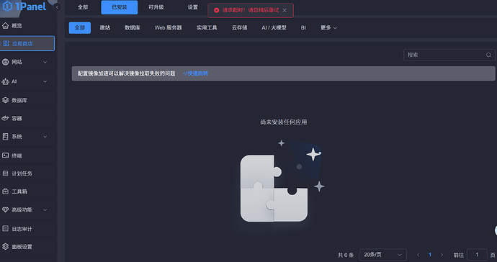Click the 前往 page number input field
This screenshot has height=262, width=497.
477,255
